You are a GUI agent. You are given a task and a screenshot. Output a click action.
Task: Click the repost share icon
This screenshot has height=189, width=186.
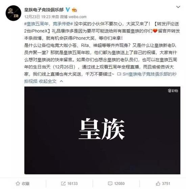click(x=63, y=184)
